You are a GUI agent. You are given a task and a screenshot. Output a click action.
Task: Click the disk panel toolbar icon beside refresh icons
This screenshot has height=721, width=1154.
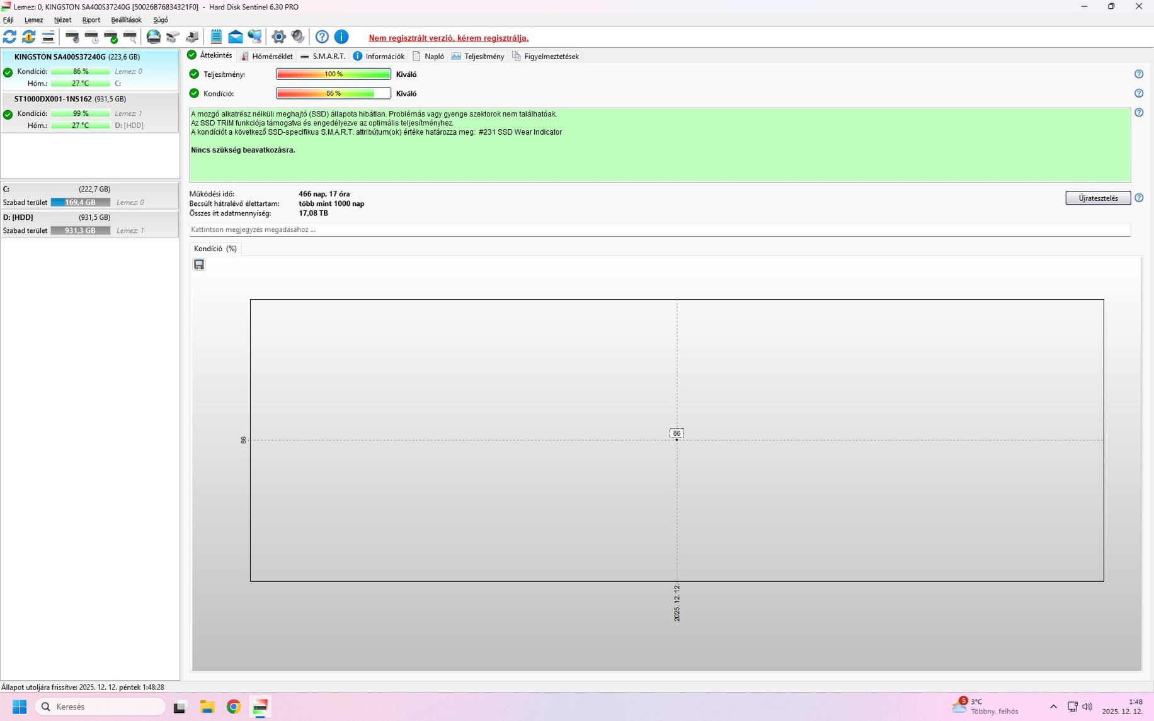click(48, 37)
